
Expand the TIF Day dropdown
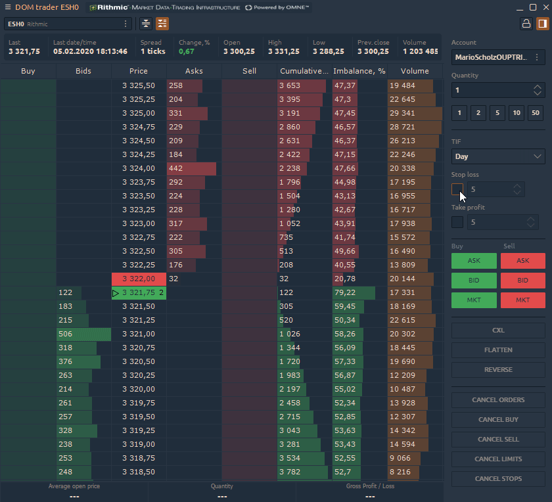(x=498, y=156)
